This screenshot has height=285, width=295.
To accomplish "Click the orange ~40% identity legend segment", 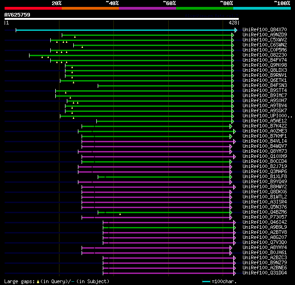I will click(x=90, y=8).
